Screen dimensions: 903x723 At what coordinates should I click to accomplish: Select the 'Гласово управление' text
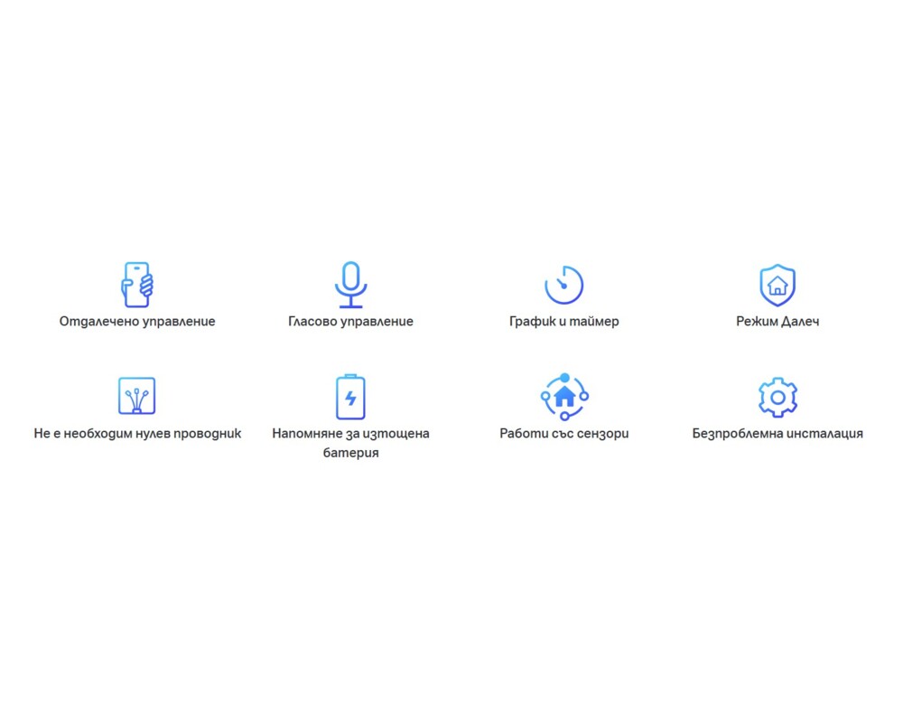(350, 322)
